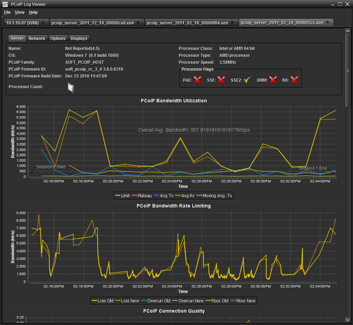Click the scrollbar down arrow
353x325 pixels.
(x=348, y=319)
